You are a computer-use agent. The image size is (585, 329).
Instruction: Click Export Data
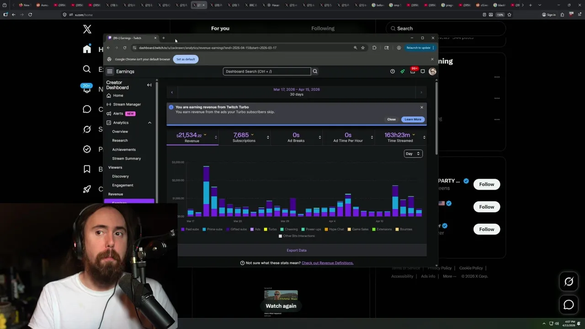(297, 250)
